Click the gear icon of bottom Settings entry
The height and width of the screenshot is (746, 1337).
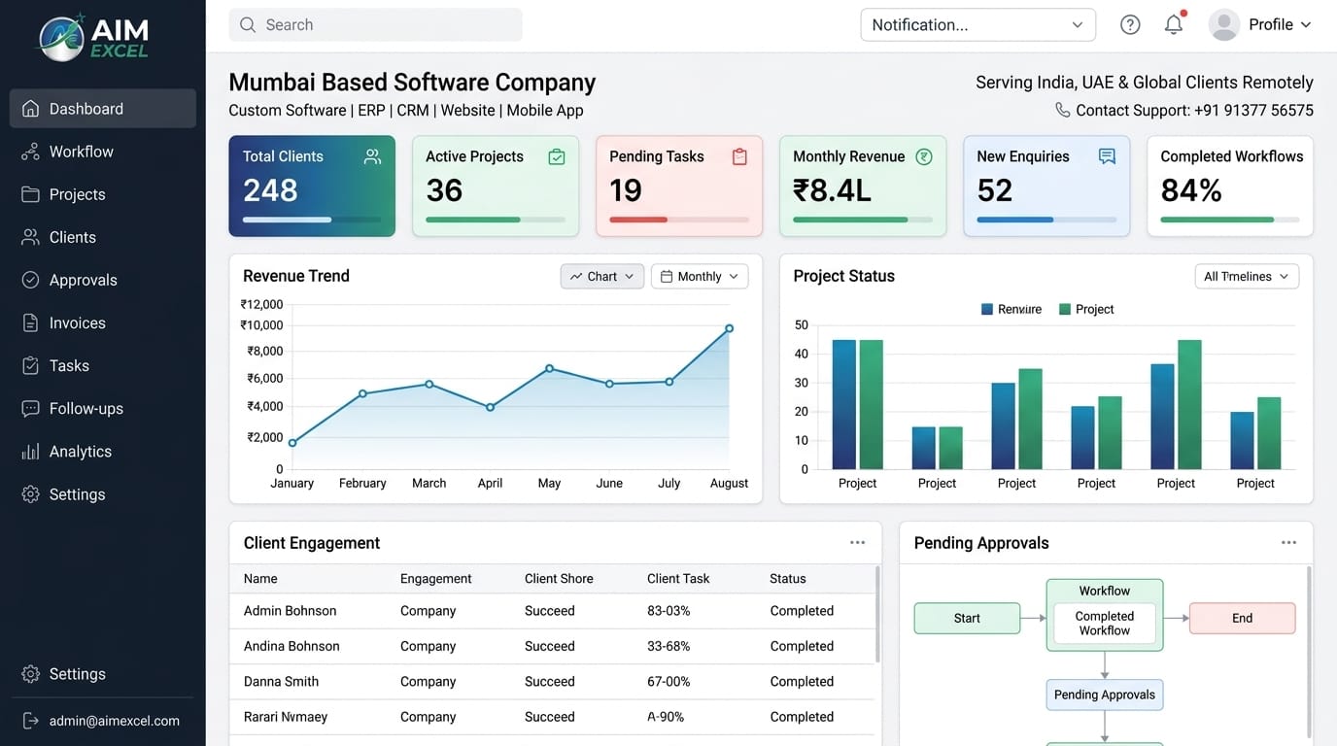(x=31, y=674)
